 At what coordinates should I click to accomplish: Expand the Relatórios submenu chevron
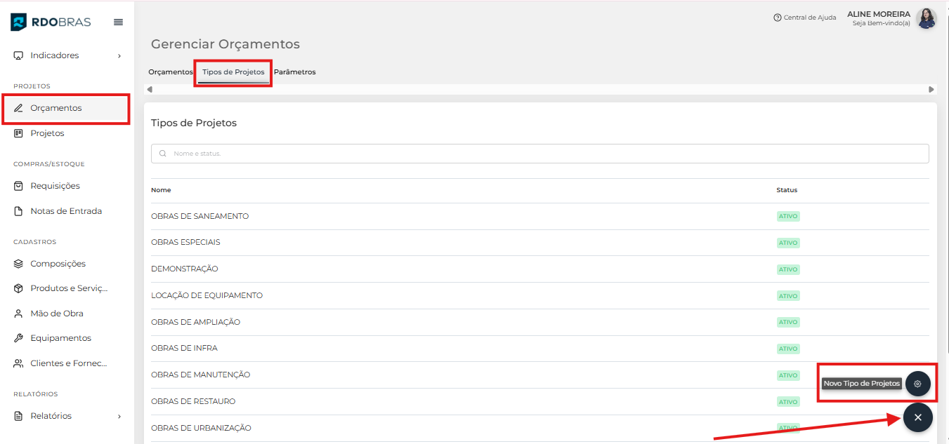pyautogui.click(x=119, y=416)
